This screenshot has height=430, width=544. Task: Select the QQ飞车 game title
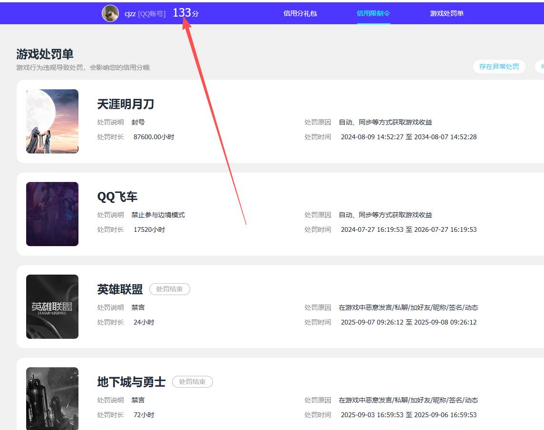point(117,197)
